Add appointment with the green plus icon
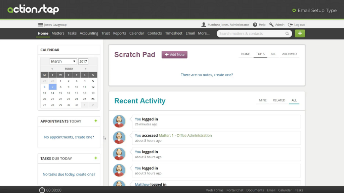Image resolution: width=344 pixels, height=193 pixels. point(96,121)
